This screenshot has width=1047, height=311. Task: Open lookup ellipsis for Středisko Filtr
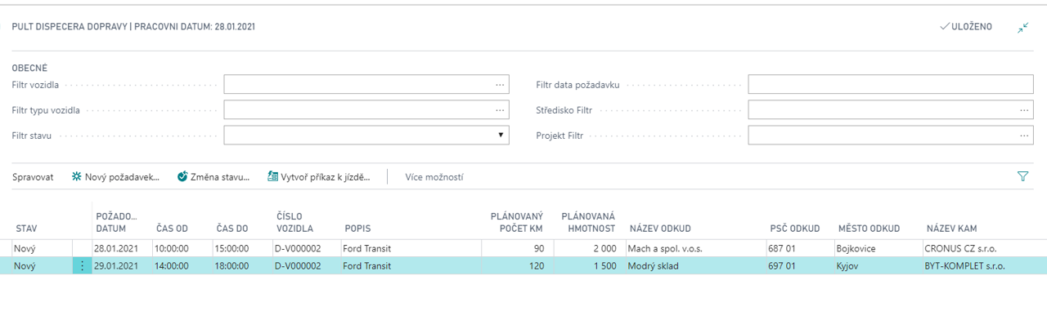pos(1024,109)
